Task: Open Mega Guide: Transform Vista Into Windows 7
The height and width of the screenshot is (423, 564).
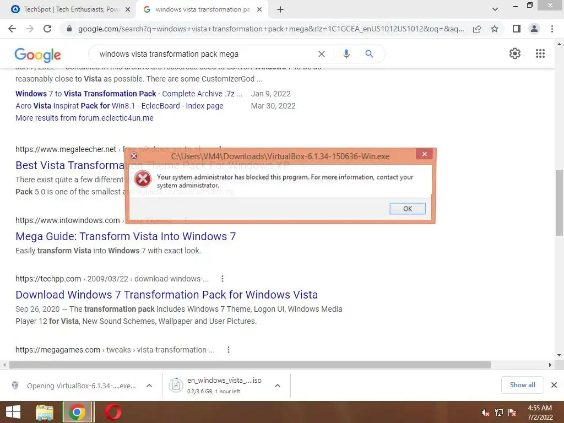Action: (x=126, y=236)
